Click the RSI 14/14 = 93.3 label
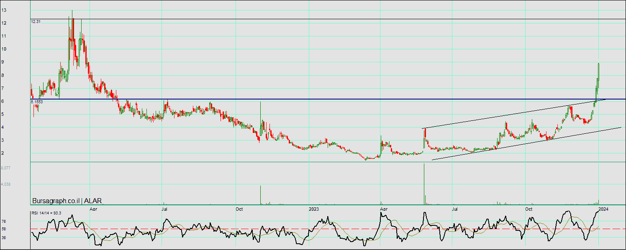626x250 pixels. 46,213
